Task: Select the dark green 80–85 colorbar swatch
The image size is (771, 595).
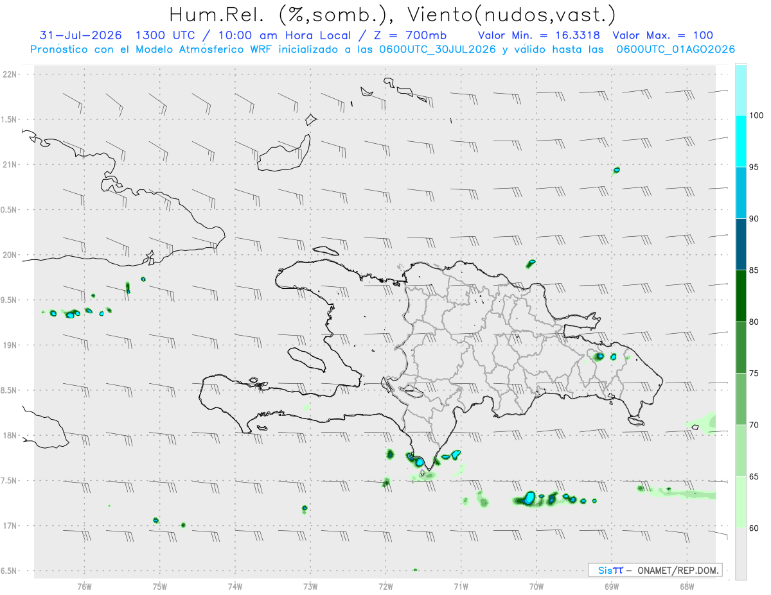Action: pos(740,296)
